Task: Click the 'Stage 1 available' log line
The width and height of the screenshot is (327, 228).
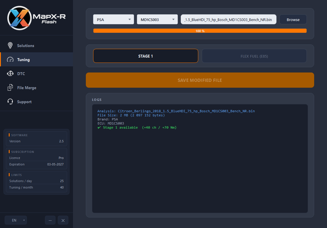Action: [137, 127]
